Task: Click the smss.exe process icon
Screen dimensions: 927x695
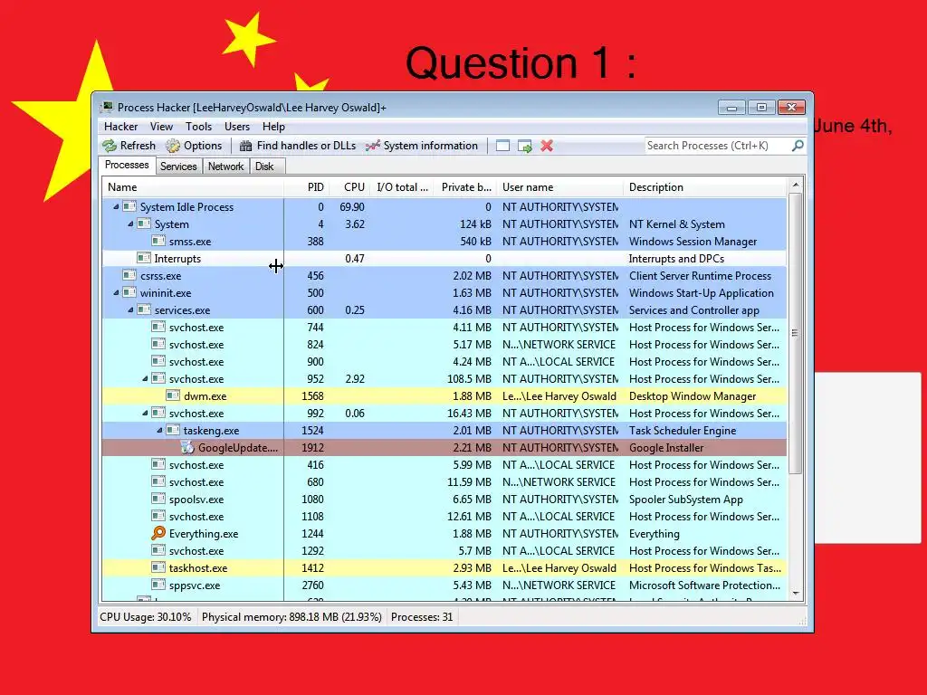Action: tap(158, 241)
